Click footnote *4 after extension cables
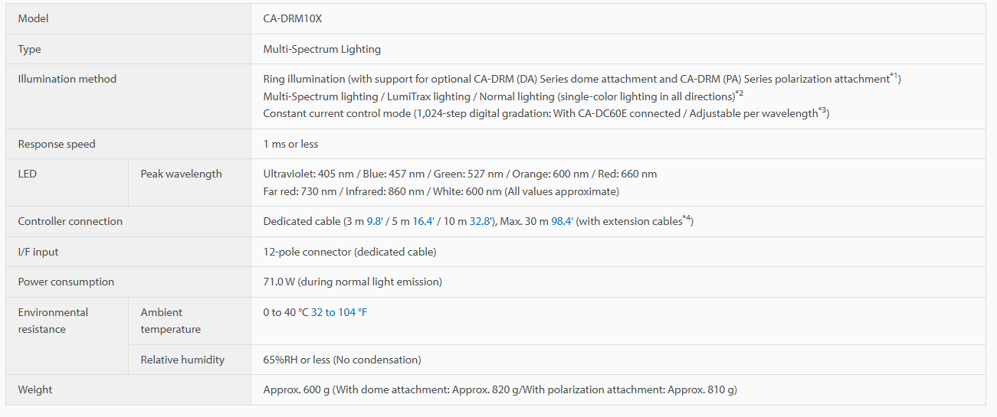The image size is (997, 417). coord(687,219)
